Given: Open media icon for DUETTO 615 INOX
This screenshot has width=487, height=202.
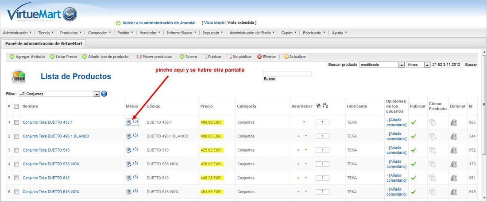Looking at the screenshot, I should [x=128, y=192].
